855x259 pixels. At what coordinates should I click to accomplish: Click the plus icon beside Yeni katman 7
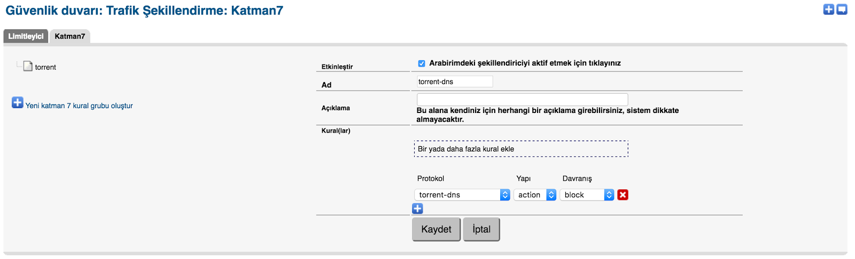[x=18, y=102]
